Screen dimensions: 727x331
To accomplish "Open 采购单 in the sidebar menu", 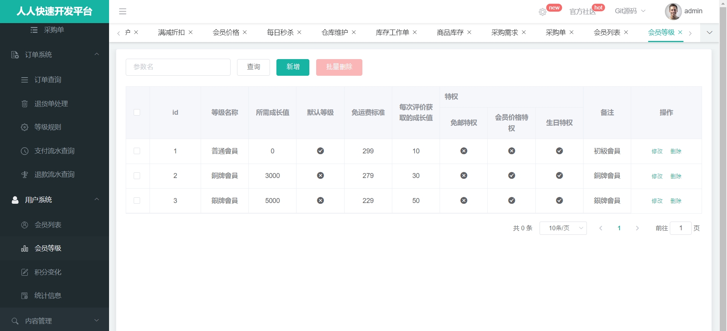I will click(x=55, y=30).
